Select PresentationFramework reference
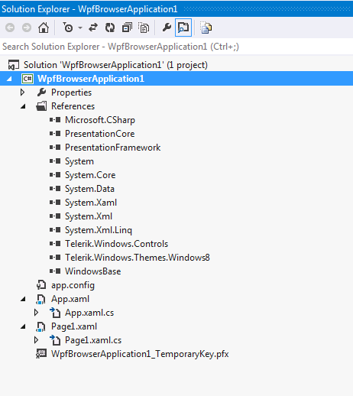This screenshot has width=353, height=396. 112,148
